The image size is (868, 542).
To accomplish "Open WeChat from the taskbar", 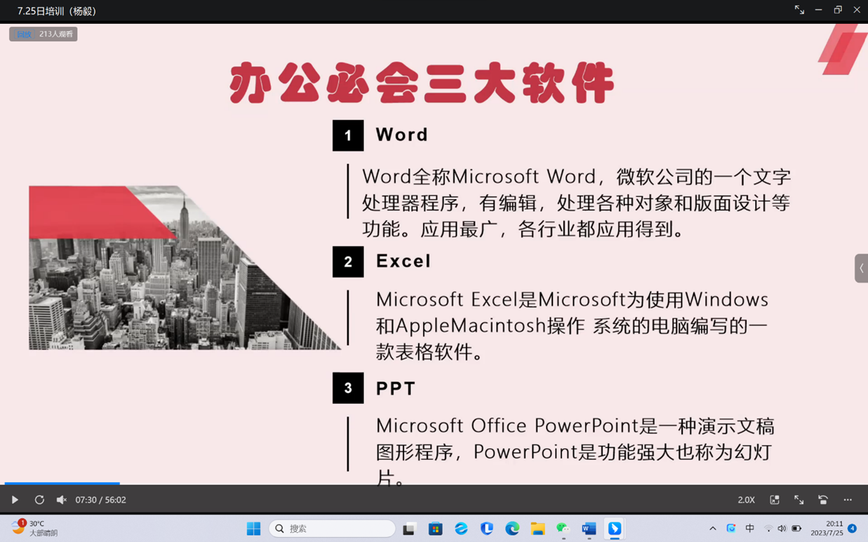I will 563,529.
